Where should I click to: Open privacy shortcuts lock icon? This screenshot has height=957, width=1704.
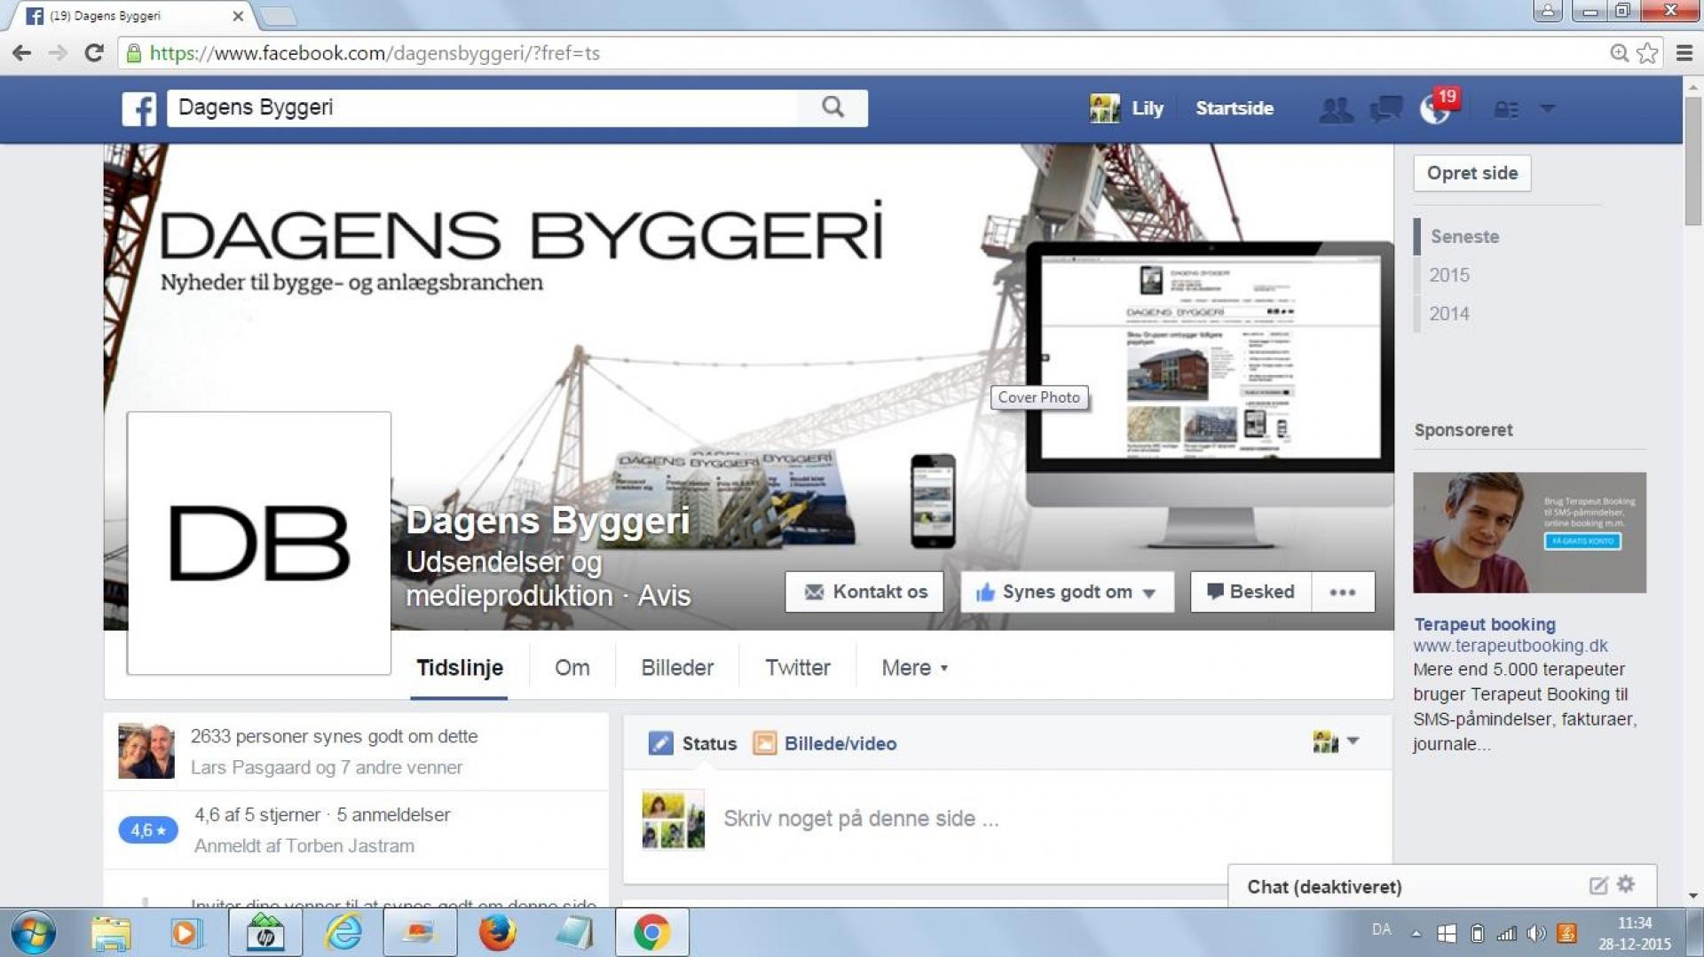coord(1505,109)
